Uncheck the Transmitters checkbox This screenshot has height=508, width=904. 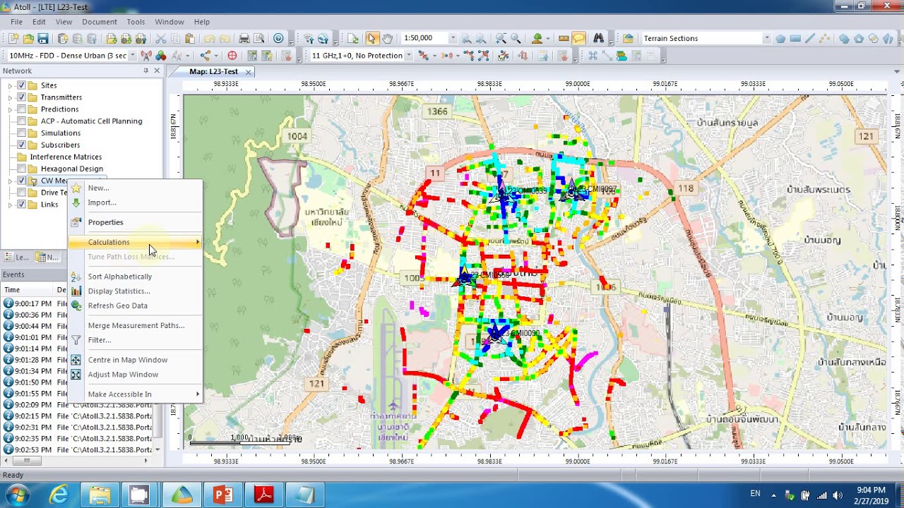21,97
